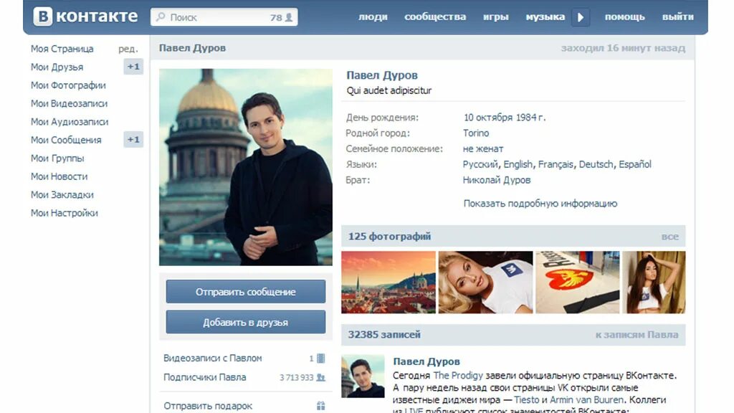Click the person icon beside 78

289,17
